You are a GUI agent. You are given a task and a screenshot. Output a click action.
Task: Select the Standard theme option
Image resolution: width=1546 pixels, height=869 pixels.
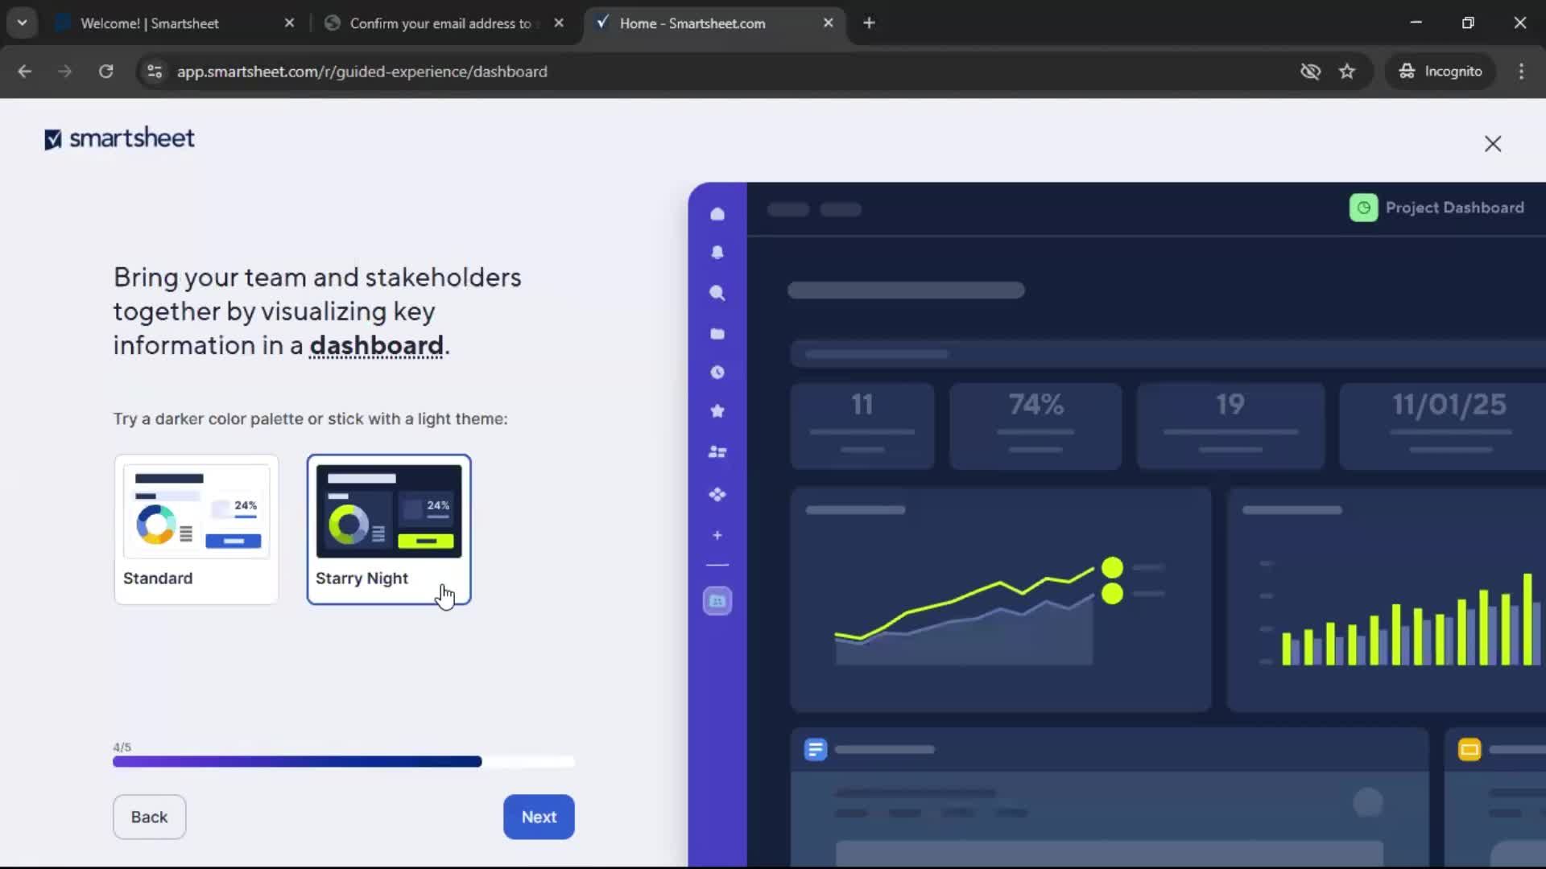click(196, 529)
